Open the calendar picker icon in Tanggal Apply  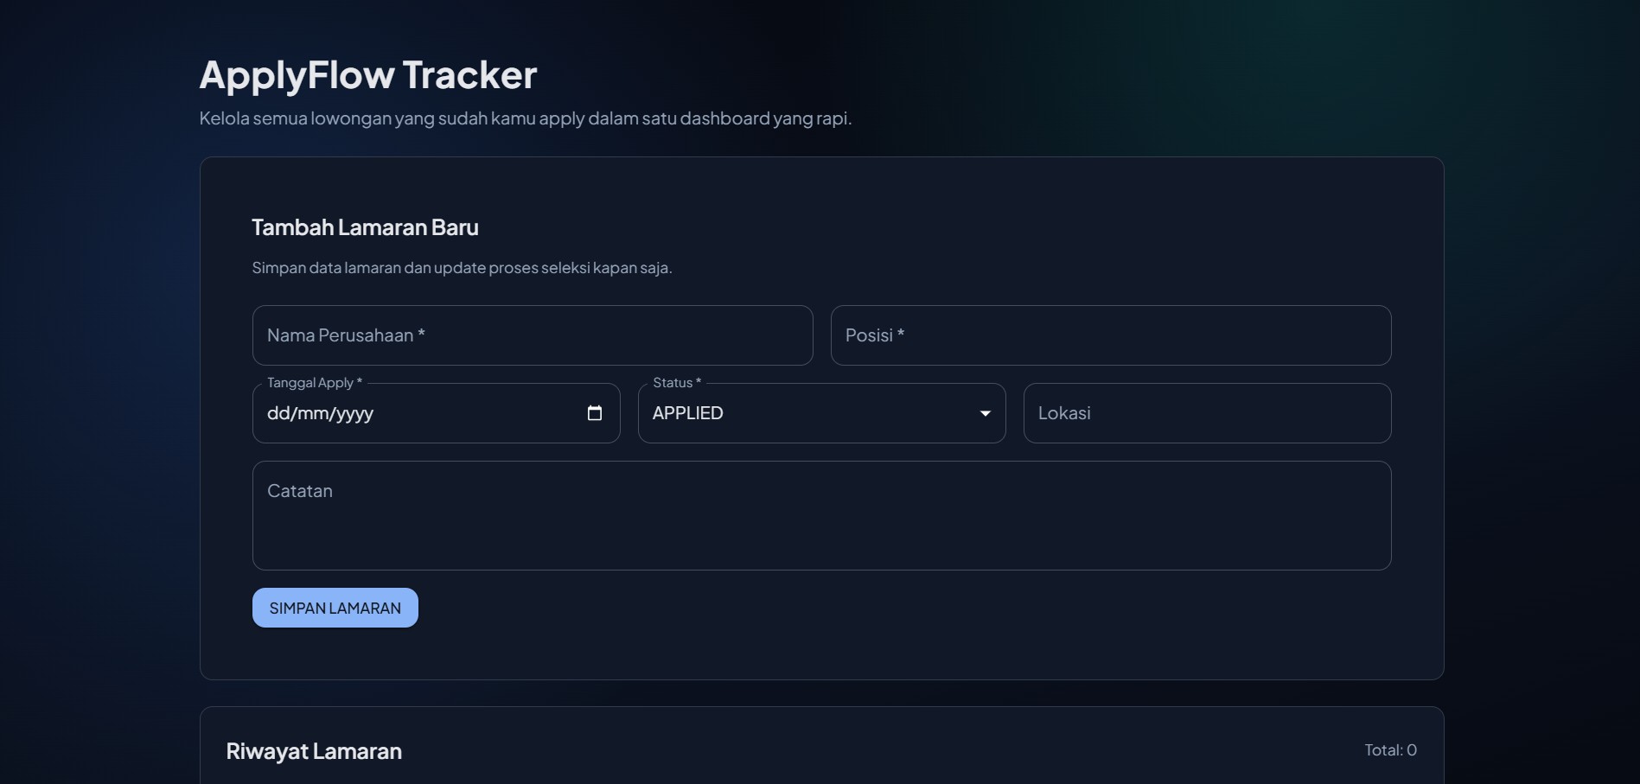click(x=595, y=413)
